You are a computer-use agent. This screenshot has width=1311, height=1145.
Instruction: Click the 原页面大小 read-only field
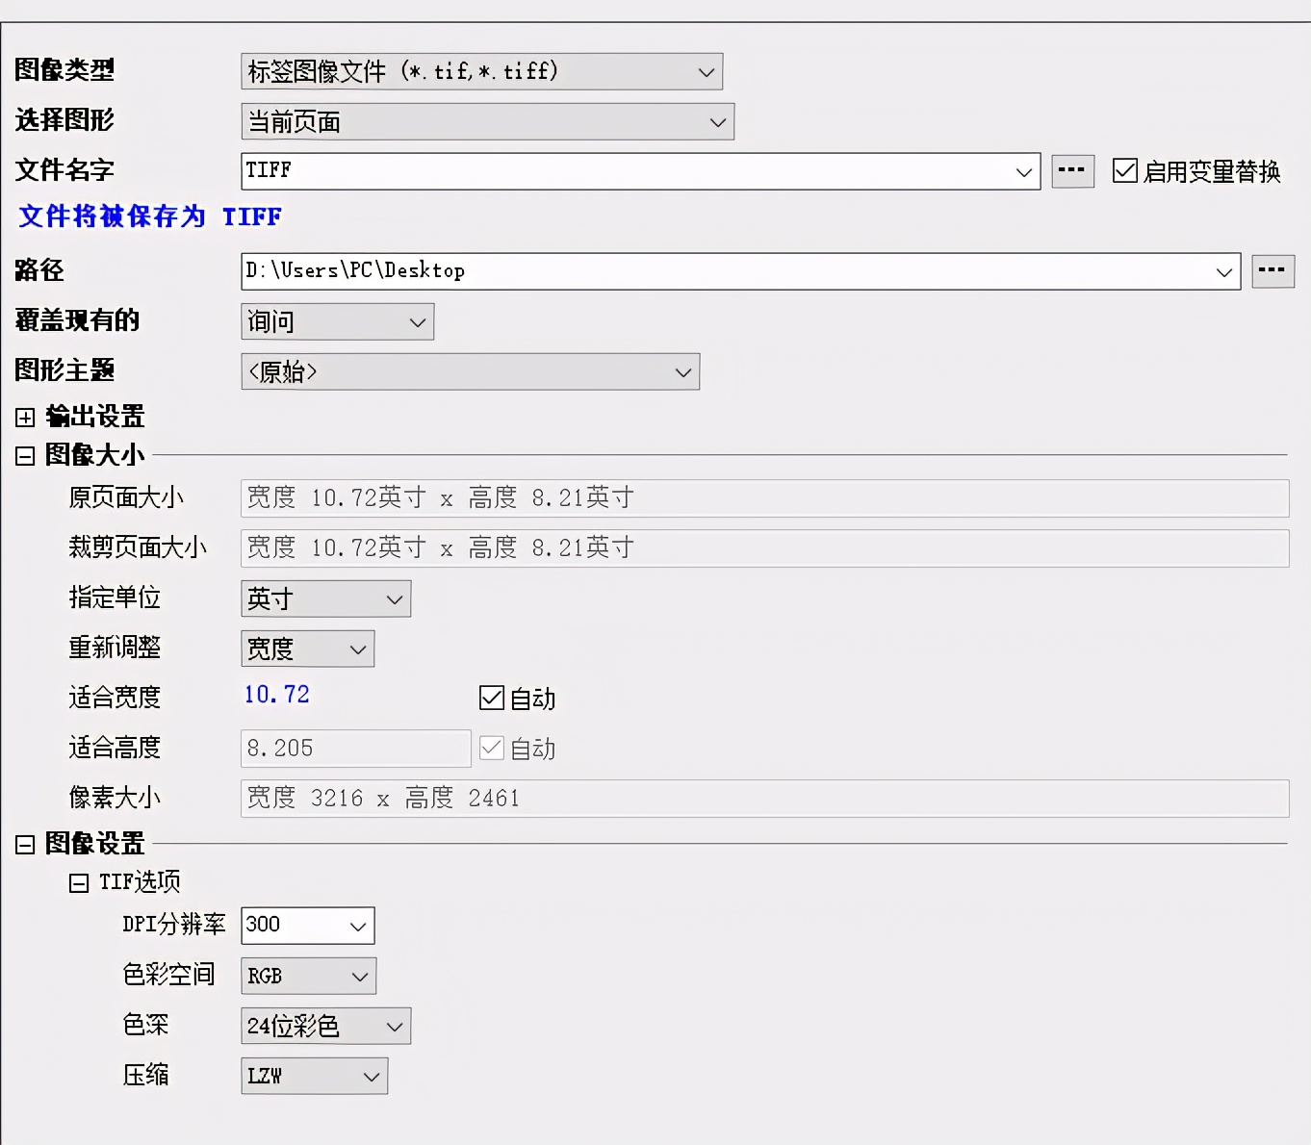click(764, 498)
